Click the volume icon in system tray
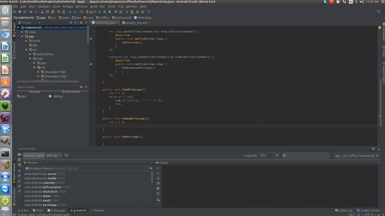The height and width of the screenshot is (216, 385). tap(362, 2)
